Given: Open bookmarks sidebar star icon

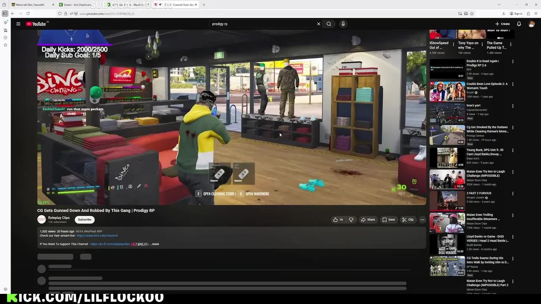Looking at the screenshot, I should 5,45.
